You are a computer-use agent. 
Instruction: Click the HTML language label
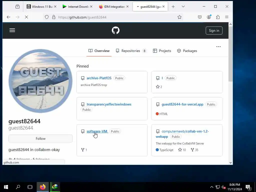click(x=162, y=114)
